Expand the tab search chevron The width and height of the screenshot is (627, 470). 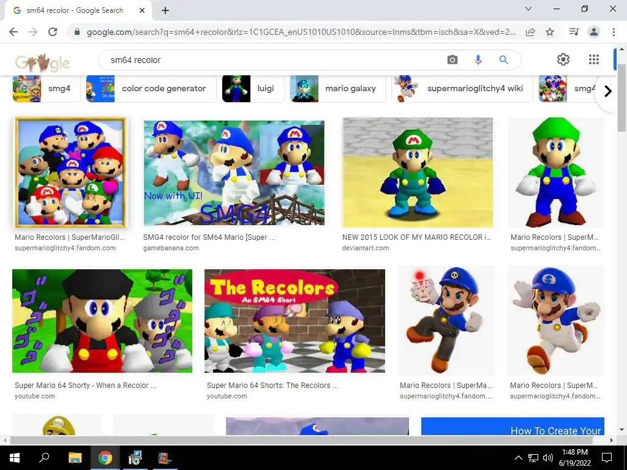click(x=528, y=9)
